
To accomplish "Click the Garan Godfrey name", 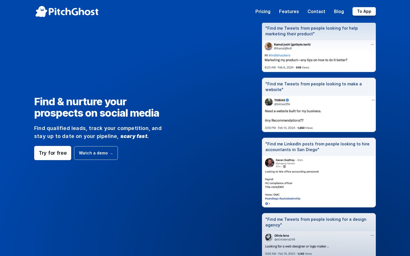I will pyautogui.click(x=285, y=160).
